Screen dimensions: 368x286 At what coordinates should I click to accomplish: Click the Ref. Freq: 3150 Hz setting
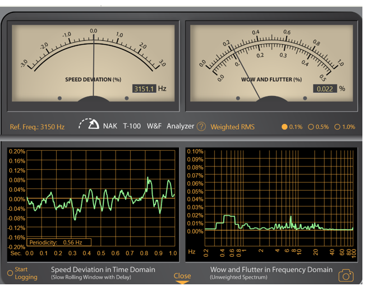pos(37,127)
